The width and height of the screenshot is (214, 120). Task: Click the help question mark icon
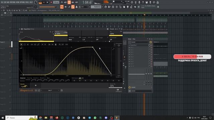pos(143,2)
